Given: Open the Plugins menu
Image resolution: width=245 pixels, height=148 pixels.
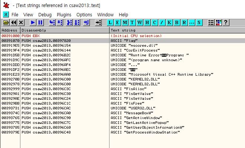Looking at the screenshot, I should 64,15.
